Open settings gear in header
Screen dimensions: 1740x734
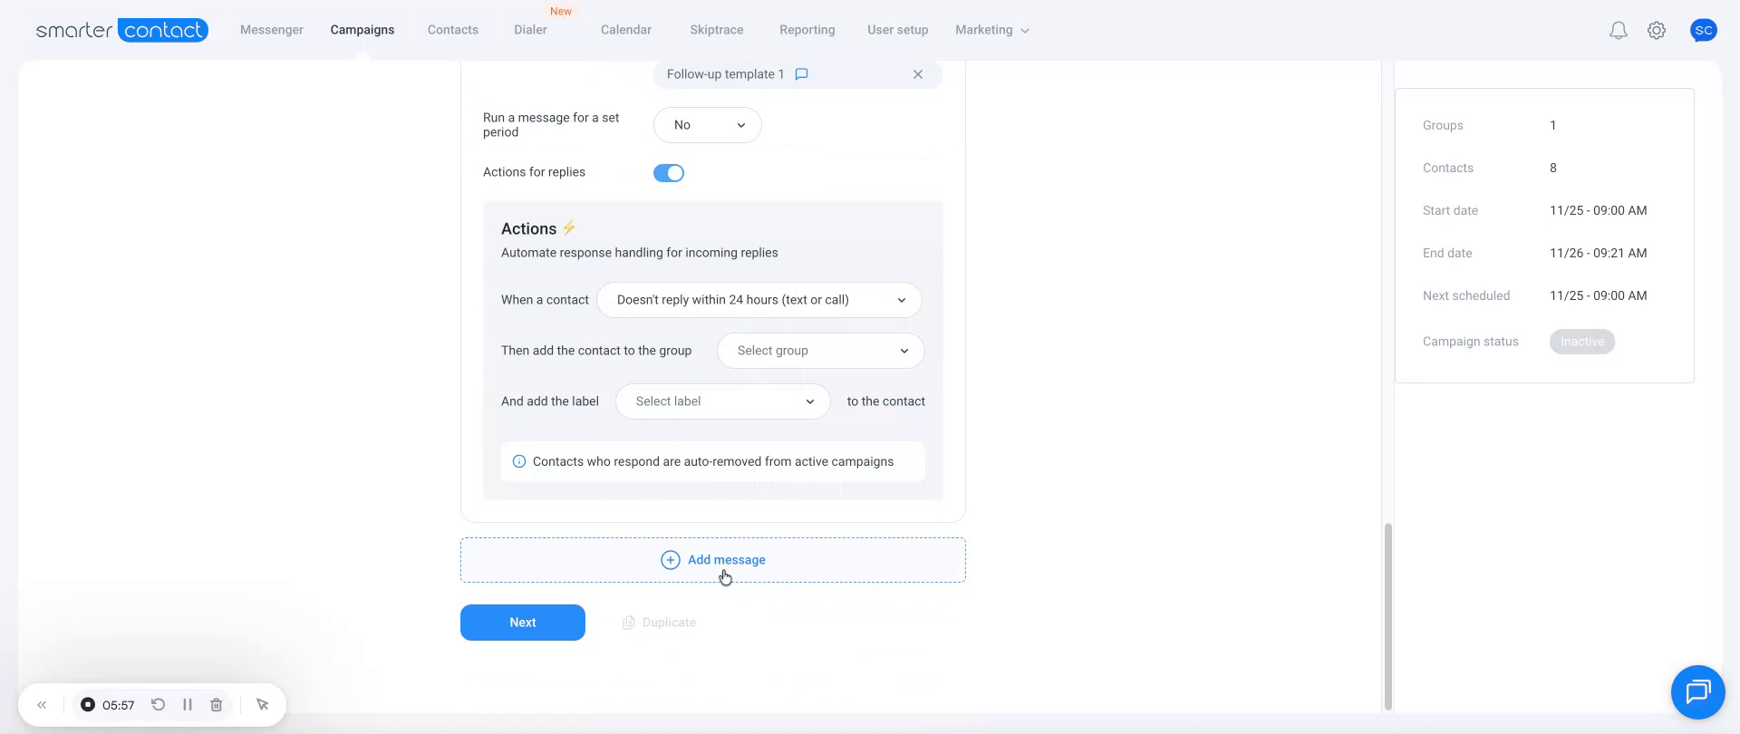click(1657, 31)
